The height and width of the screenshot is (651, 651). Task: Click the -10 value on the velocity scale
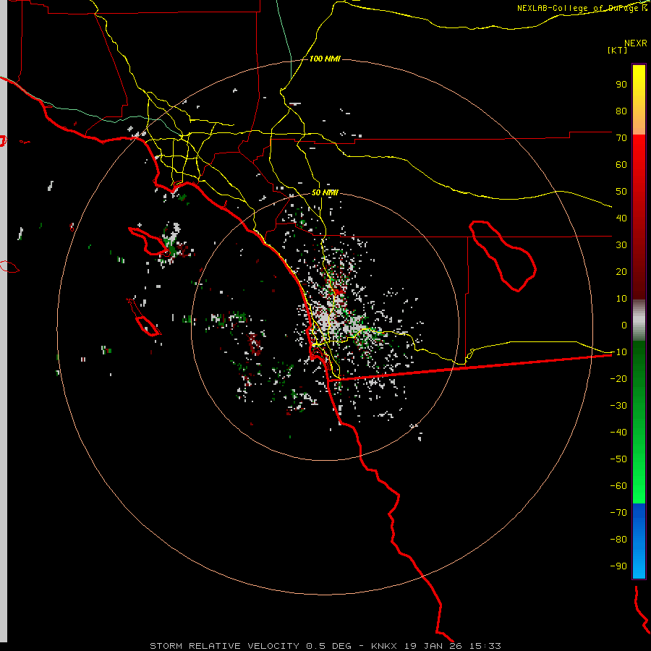(618, 352)
